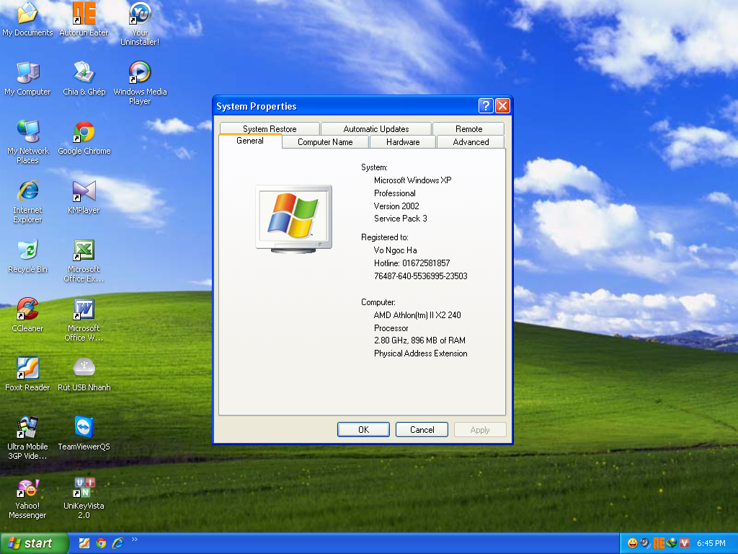Click OK in System Properties
Viewport: 738px width, 554px height.
pyautogui.click(x=363, y=430)
